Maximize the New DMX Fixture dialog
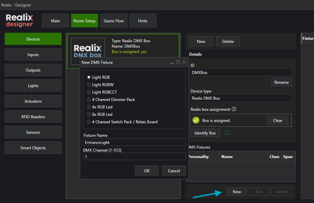Viewport: 314px width, 203px height. [x=178, y=62]
